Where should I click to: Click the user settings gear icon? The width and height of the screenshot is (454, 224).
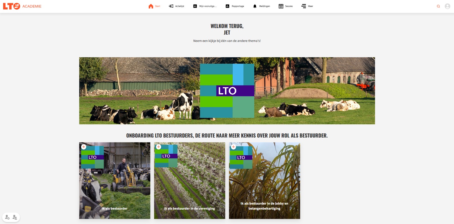7,217
